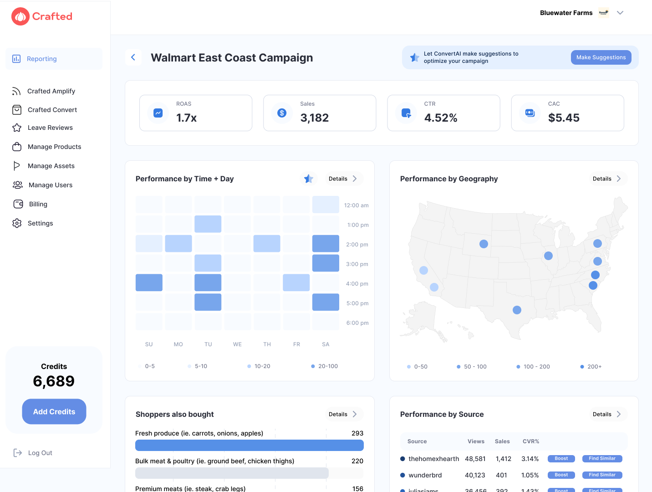
Task: Click the Crafted Amplify signal icon
Action: 16,91
